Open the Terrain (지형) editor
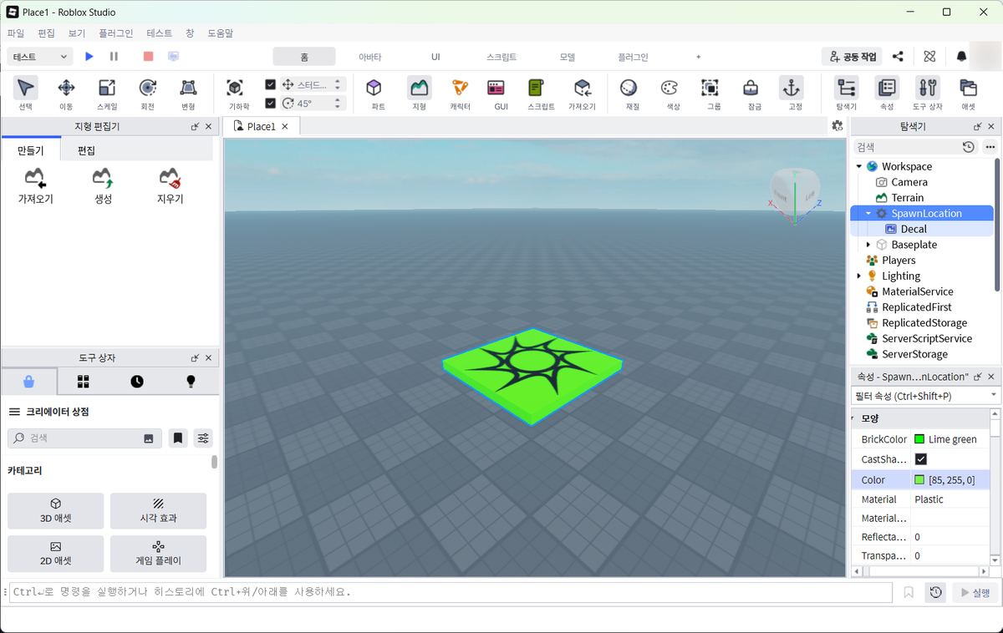The width and height of the screenshot is (1003, 633). [419, 94]
